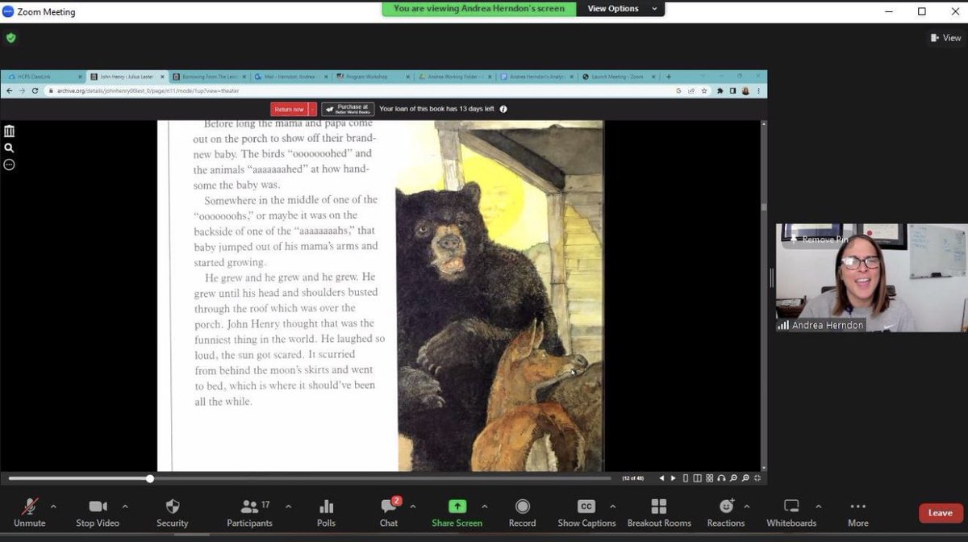968x542 pixels.
Task: Open a new browser tab with plus
Action: (x=669, y=77)
